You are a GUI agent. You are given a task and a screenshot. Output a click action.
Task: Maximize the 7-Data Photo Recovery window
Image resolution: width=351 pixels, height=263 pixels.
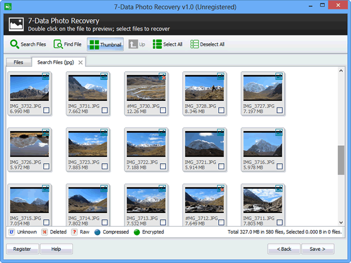pos(322,5)
